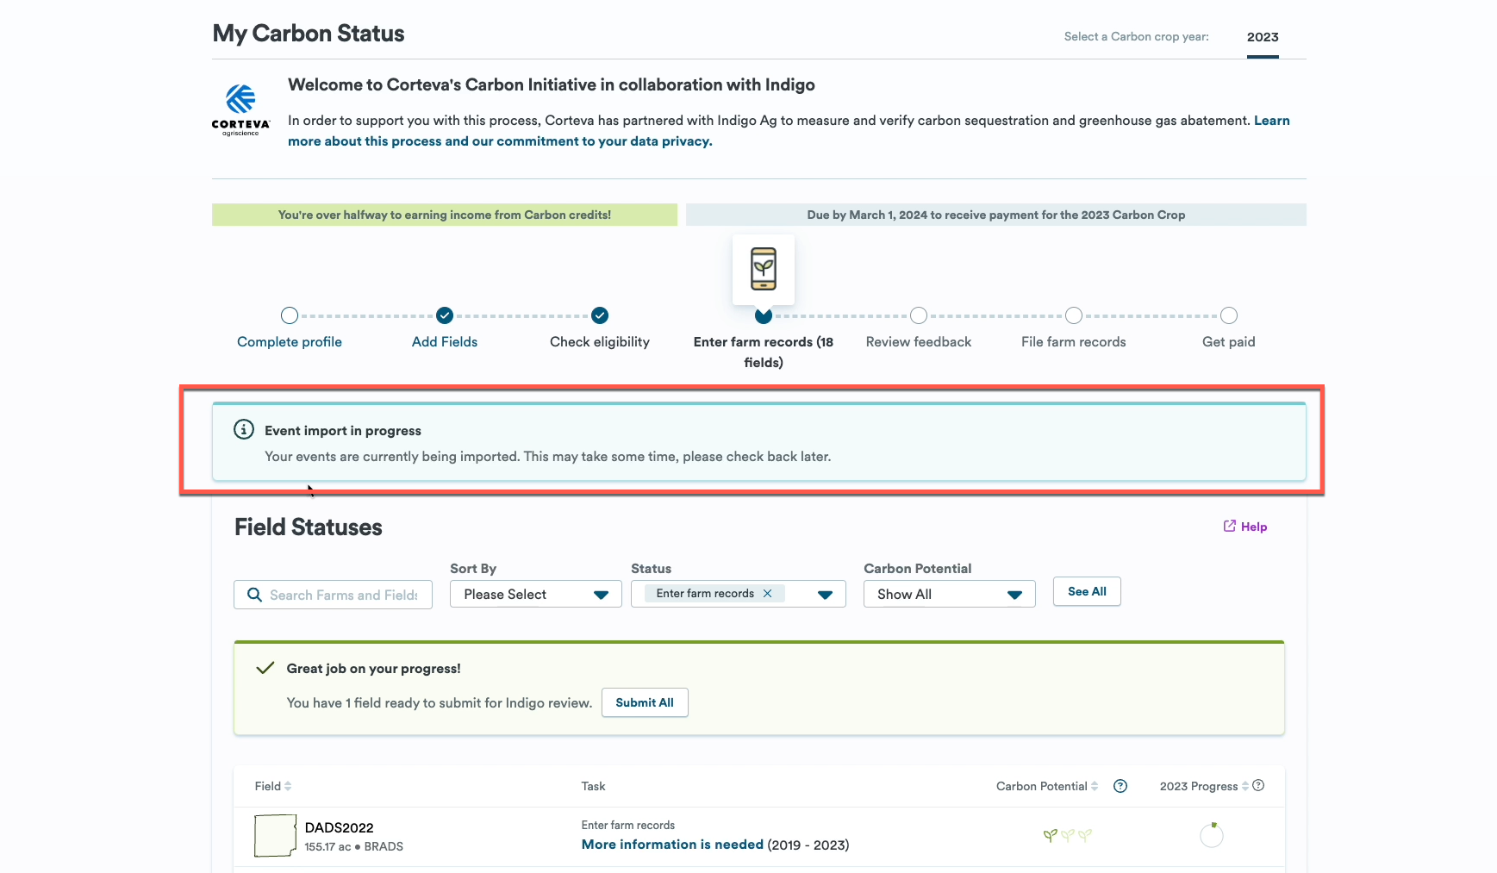Select the 2023 carbon crop year tab
The image size is (1497, 873).
click(x=1262, y=37)
